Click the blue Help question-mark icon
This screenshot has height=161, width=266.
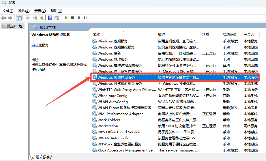[50, 18]
